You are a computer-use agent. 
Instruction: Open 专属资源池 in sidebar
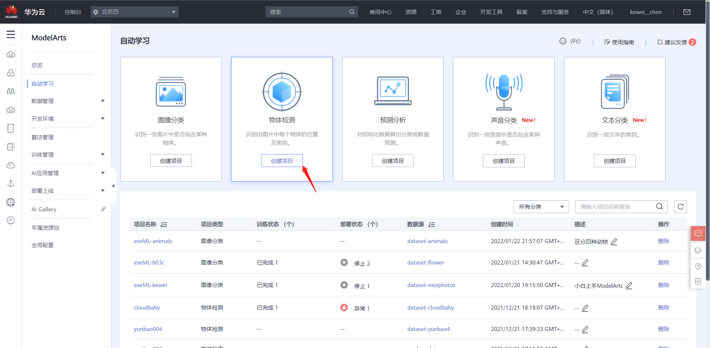tap(45, 228)
